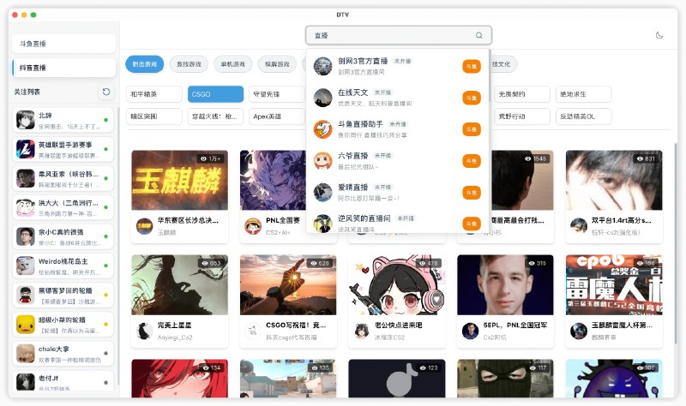Image resolution: width=686 pixels, height=406 pixels.
Task: Choose the 荒野行动 game tag
Action: pos(522,116)
